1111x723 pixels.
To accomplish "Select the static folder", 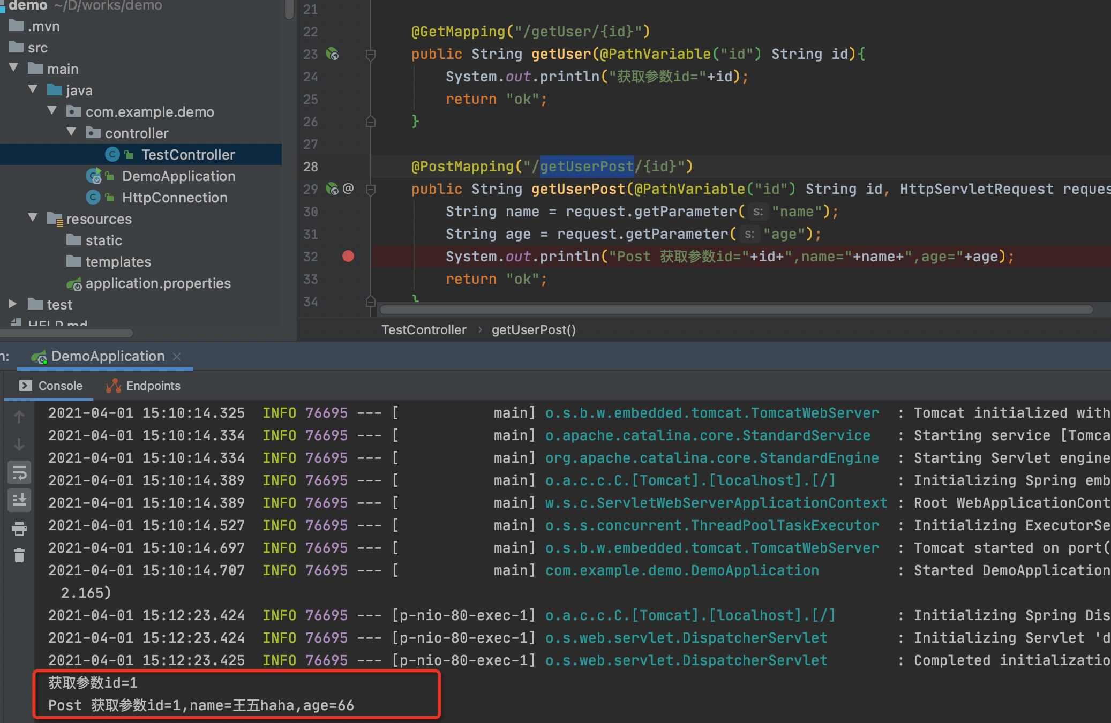I will click(104, 240).
